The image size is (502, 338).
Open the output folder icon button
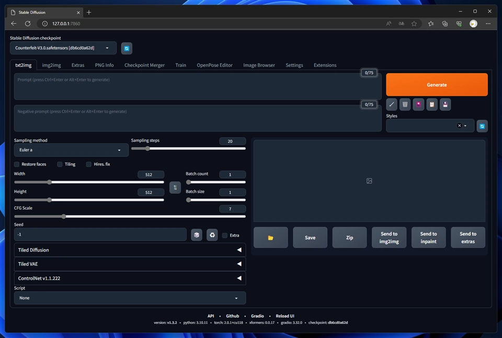click(271, 238)
